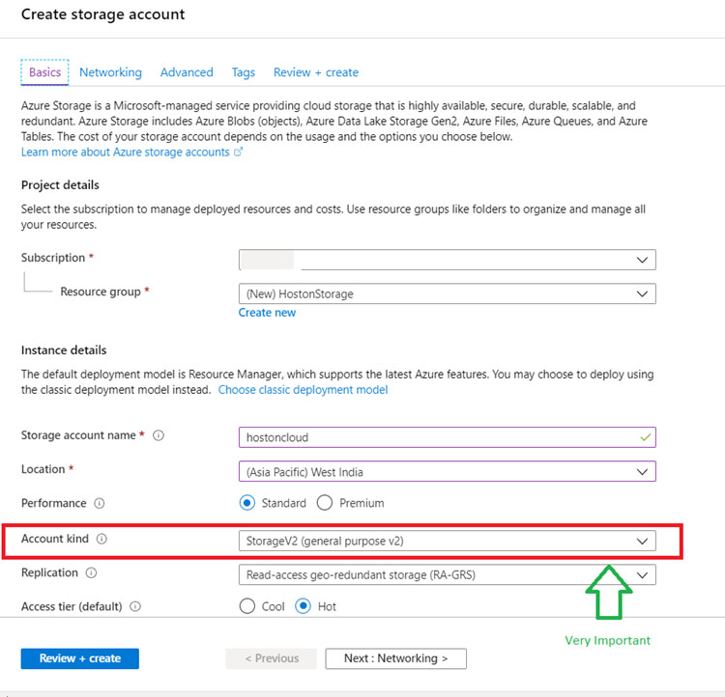Click info icon next to Replication
This screenshot has height=697, width=725.
coord(91,572)
